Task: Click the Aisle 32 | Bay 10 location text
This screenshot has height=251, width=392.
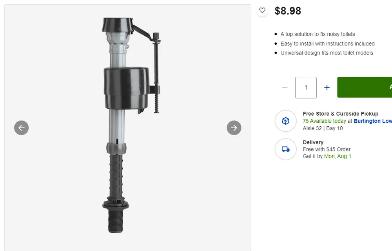Action: pyautogui.click(x=323, y=128)
